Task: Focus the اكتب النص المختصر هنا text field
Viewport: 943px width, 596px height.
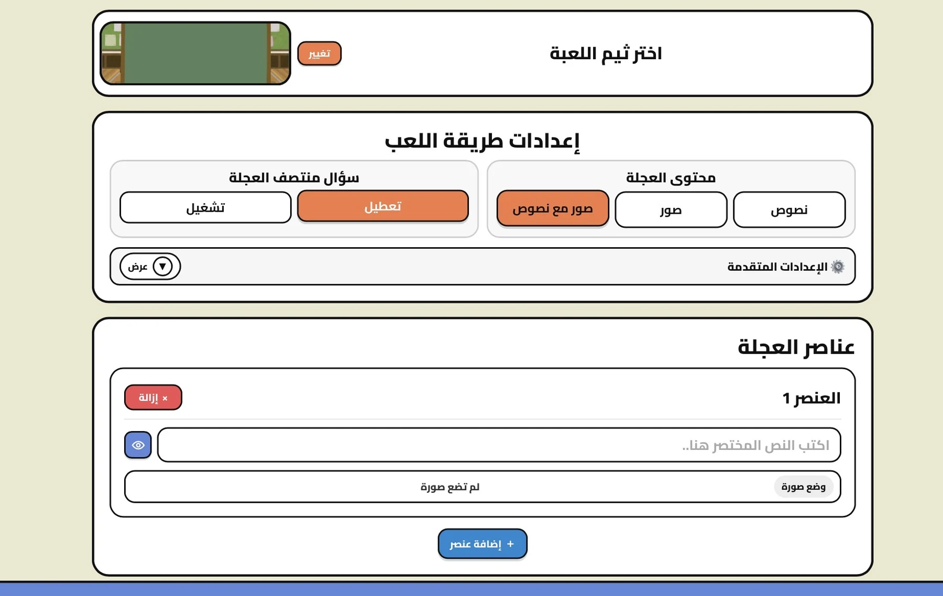Action: point(499,445)
